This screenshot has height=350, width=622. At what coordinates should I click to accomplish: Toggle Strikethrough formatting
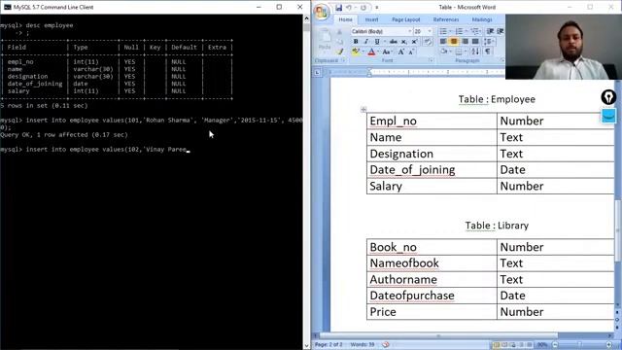click(x=393, y=42)
